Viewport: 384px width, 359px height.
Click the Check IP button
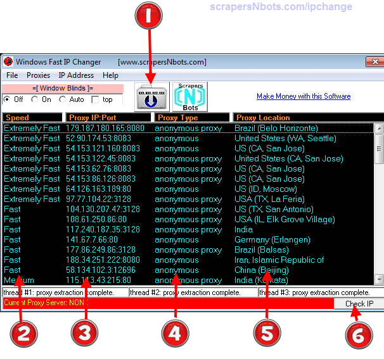[359, 304]
